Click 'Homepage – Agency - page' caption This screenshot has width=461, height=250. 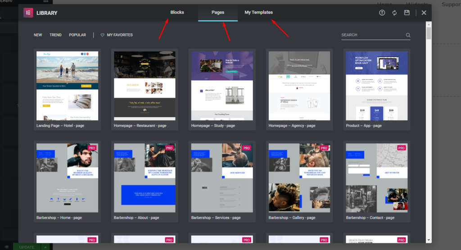pos(292,126)
